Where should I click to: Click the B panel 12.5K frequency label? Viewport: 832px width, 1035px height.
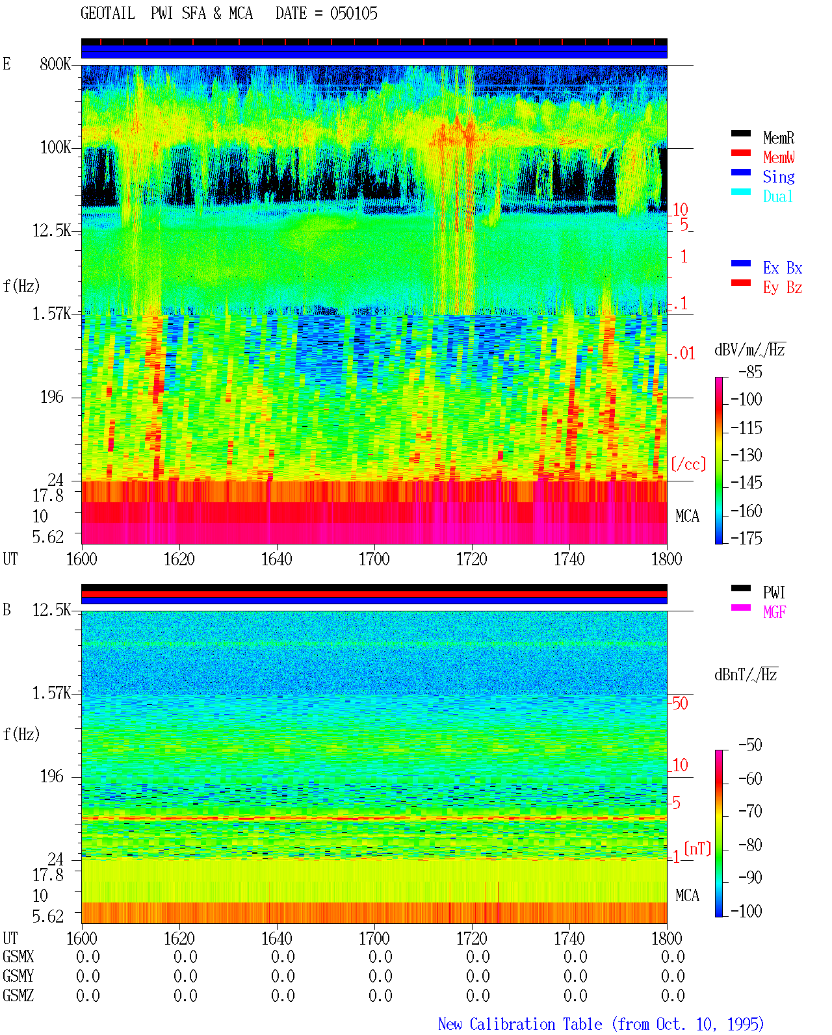tap(51, 610)
